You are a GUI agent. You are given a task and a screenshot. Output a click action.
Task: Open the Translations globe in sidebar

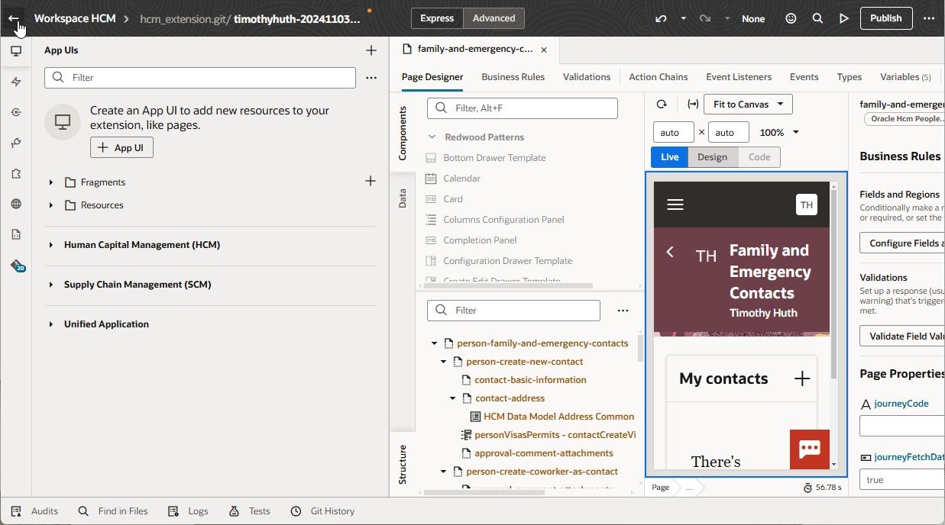[16, 204]
